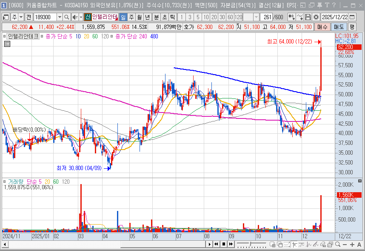Zoom out chart with minus icon
365x251 pixels.
(345, 245)
